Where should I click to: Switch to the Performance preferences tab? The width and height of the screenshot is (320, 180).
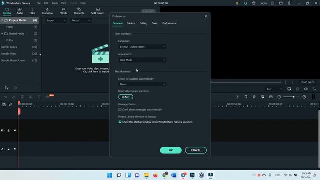[x=170, y=23]
